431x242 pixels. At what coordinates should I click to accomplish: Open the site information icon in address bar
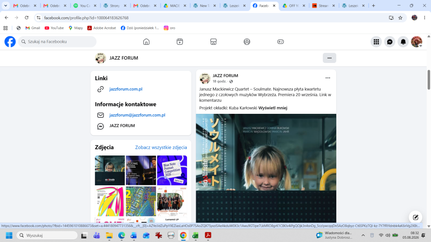click(x=38, y=18)
